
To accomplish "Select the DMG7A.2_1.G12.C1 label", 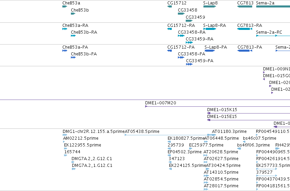I will (x=92, y=166).
